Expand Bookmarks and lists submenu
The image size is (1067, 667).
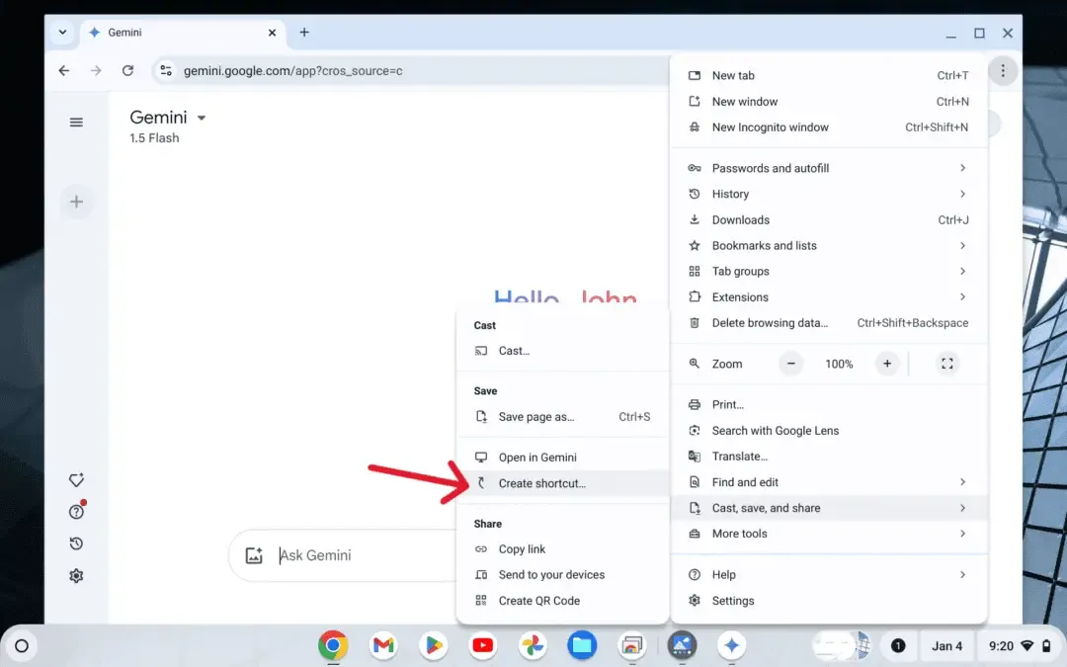[829, 246]
